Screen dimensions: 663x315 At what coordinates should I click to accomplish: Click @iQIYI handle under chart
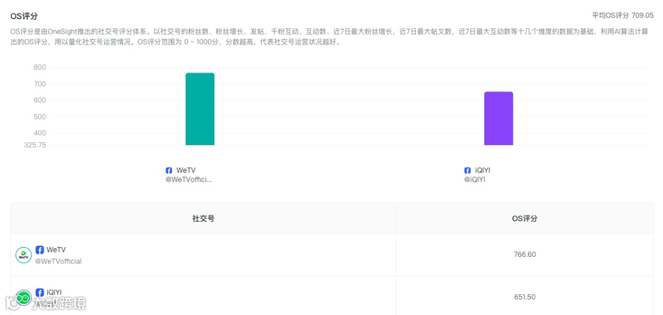coord(475,180)
